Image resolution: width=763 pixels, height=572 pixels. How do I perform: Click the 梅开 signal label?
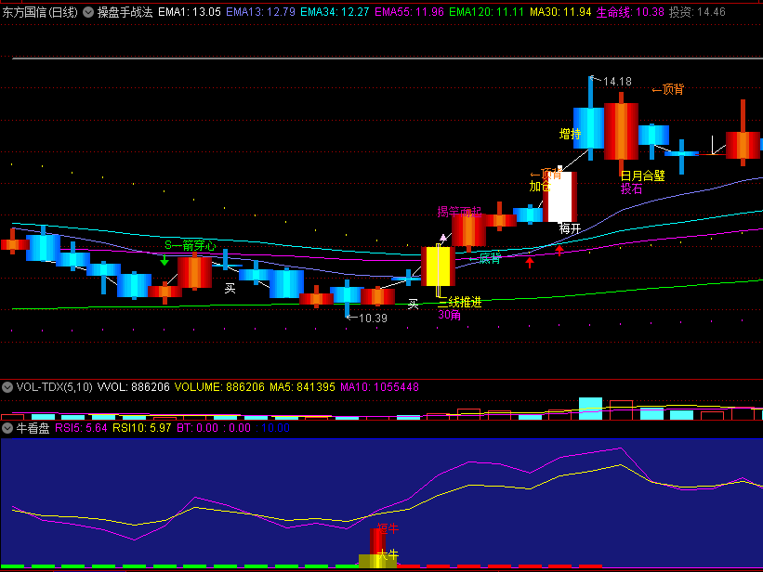tap(570, 228)
